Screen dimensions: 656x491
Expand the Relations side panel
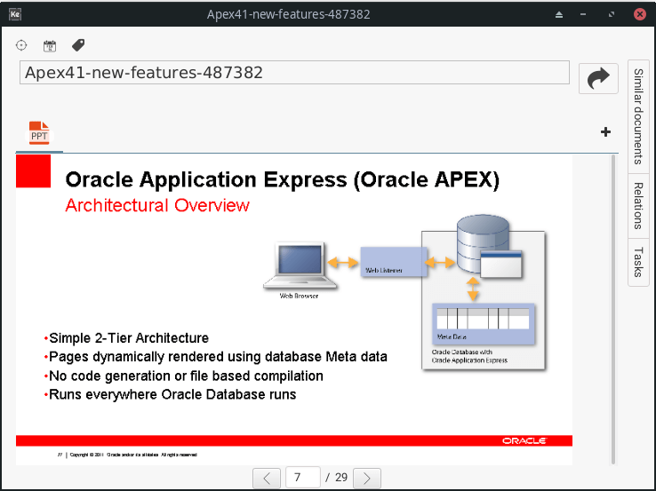638,205
